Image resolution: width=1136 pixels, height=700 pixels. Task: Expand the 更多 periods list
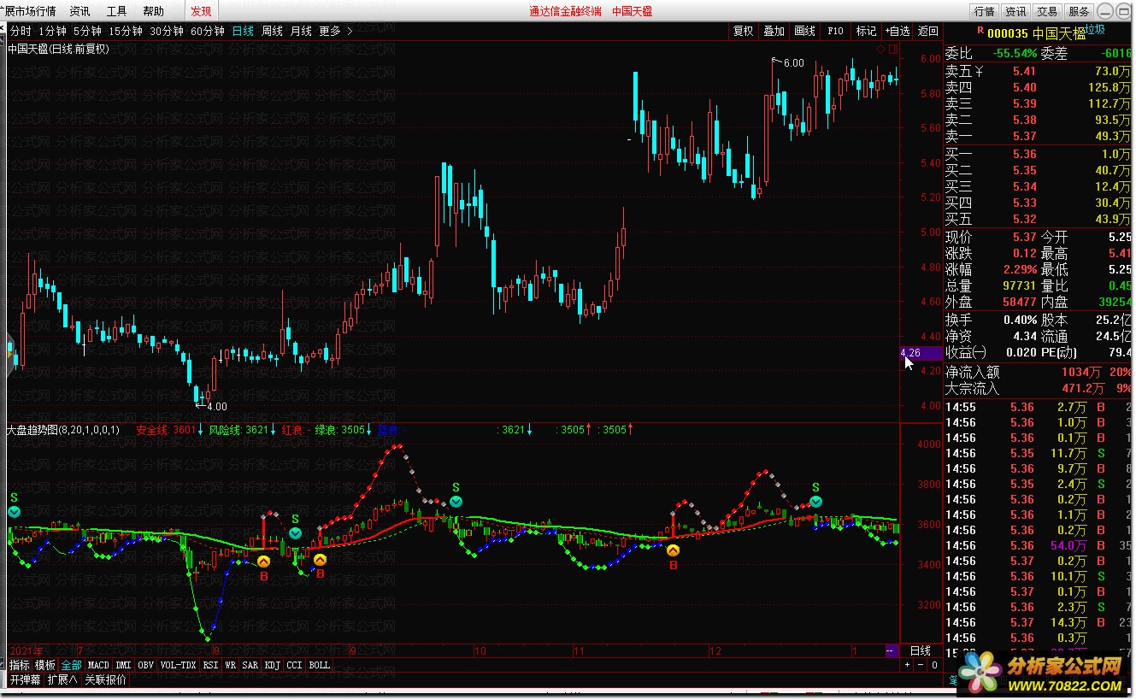click(x=335, y=31)
